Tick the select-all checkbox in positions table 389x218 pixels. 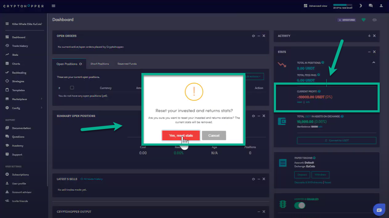coord(72,88)
